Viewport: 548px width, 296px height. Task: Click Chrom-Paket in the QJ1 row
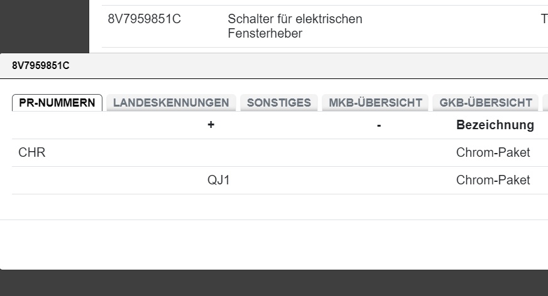click(493, 180)
